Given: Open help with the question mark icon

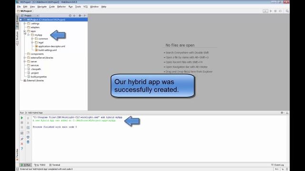Looking at the screenshot, I should coord(22,149).
